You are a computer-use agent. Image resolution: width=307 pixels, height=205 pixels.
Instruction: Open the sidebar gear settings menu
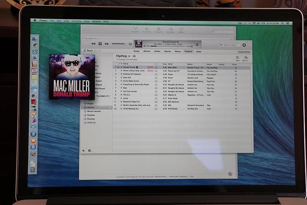90,151
